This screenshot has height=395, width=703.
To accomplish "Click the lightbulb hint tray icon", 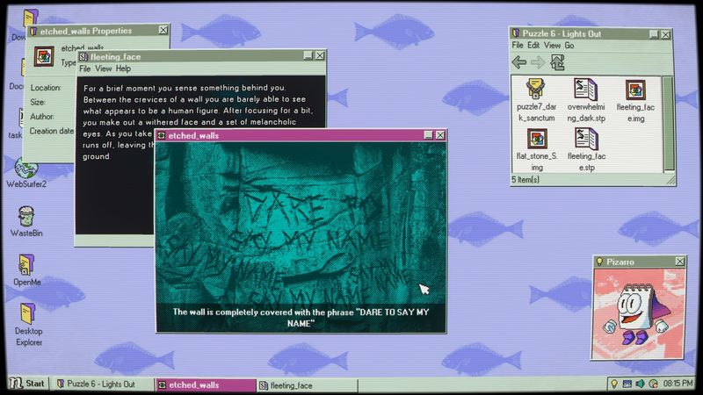I will (614, 384).
